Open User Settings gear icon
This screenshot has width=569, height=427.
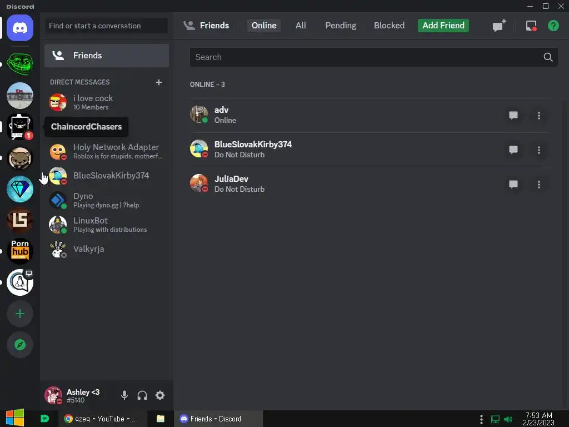point(160,395)
